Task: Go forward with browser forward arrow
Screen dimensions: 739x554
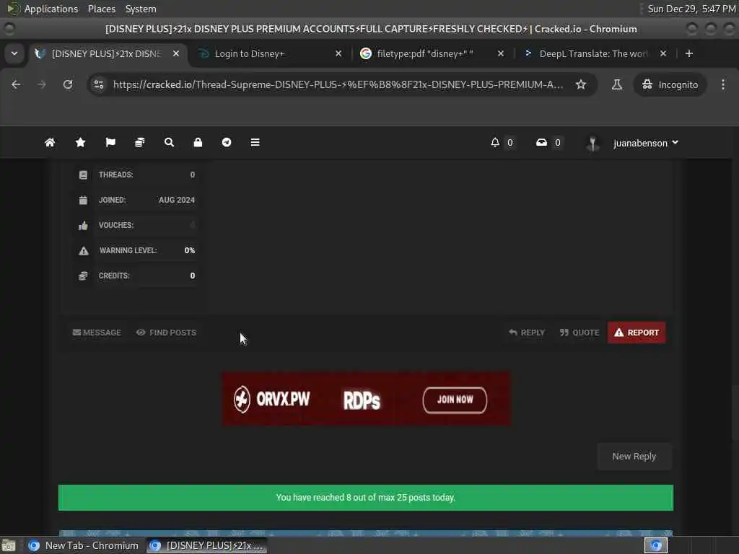Action: tap(41, 84)
